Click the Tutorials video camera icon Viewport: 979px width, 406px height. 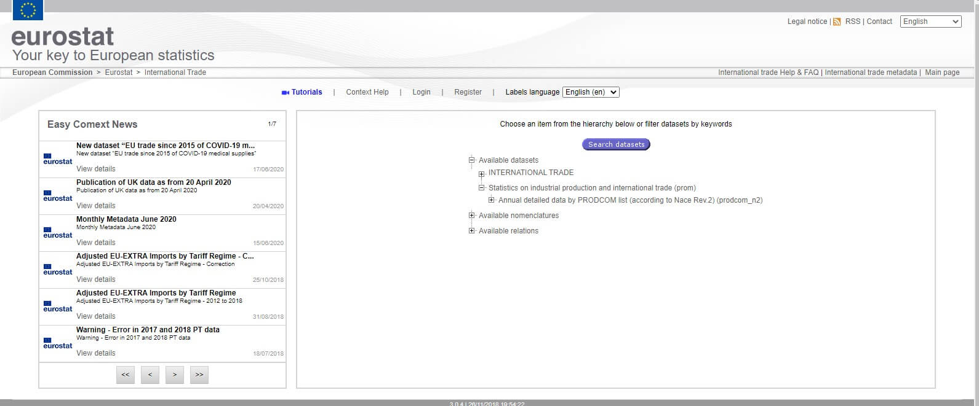click(285, 93)
